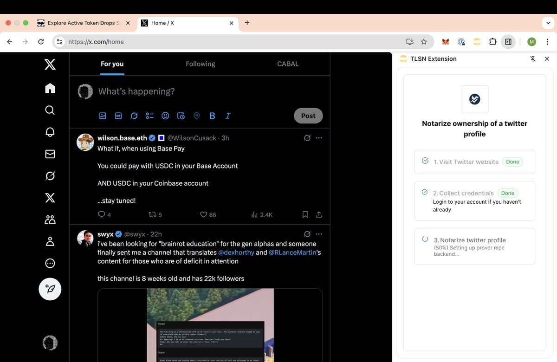Open wilson.base.eth profile avatar
The image size is (557, 362).
(85, 142)
